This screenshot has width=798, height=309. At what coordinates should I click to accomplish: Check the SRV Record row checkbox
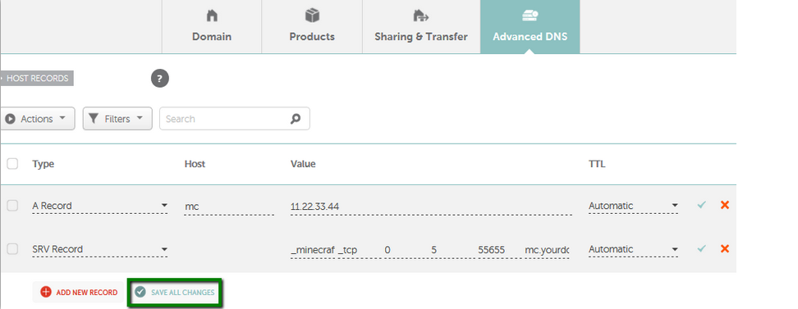pos(12,249)
